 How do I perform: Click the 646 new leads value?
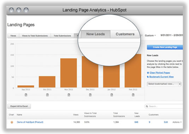(136, 122)
